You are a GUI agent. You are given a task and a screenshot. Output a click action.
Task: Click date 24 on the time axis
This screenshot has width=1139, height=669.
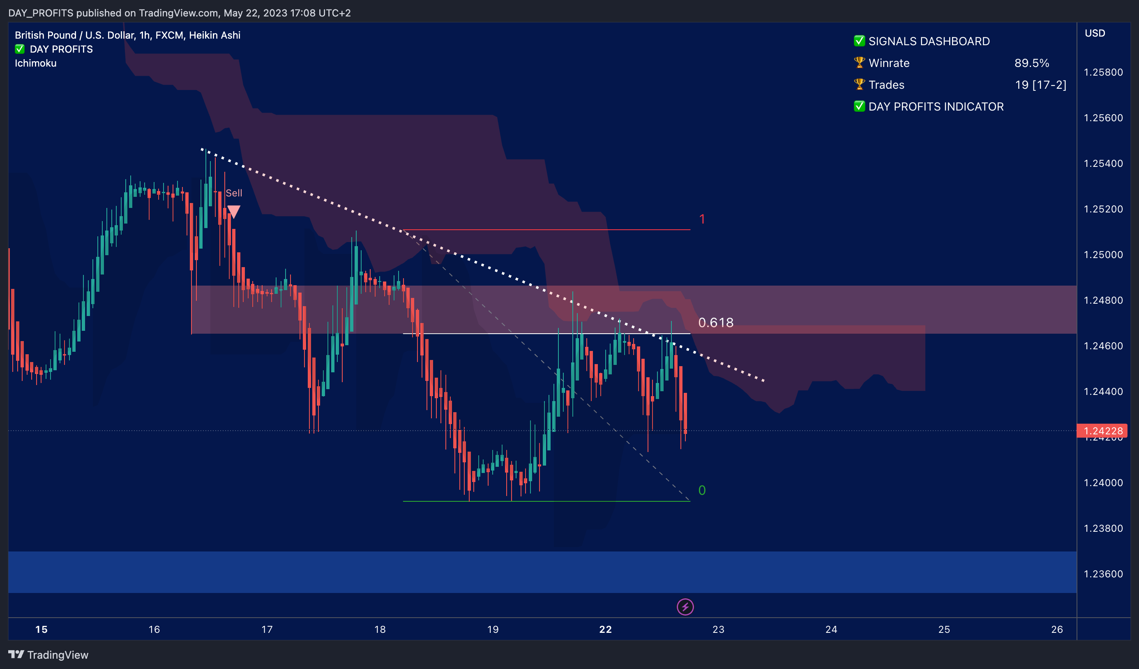pos(831,629)
